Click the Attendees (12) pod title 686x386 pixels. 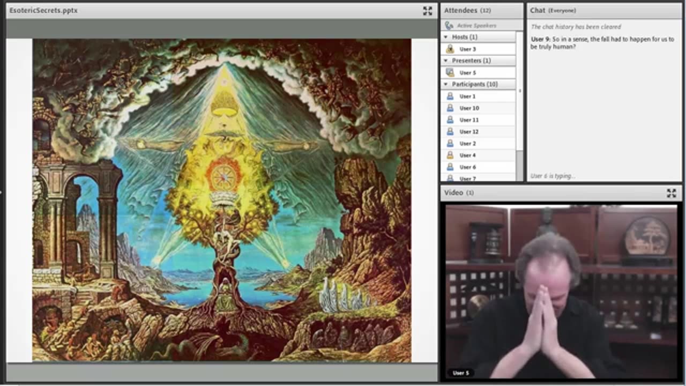coord(467,10)
